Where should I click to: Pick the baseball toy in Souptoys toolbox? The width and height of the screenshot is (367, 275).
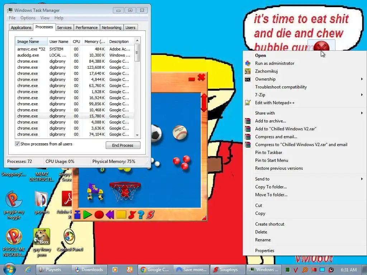point(180,132)
